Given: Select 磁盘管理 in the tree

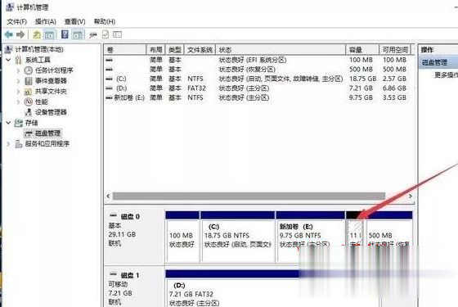Looking at the screenshot, I should tap(47, 133).
